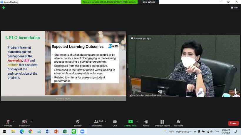Viewport: 241px width, 135px height.
Task: Toggle the Windows notification center
Action: (x=235, y=132)
